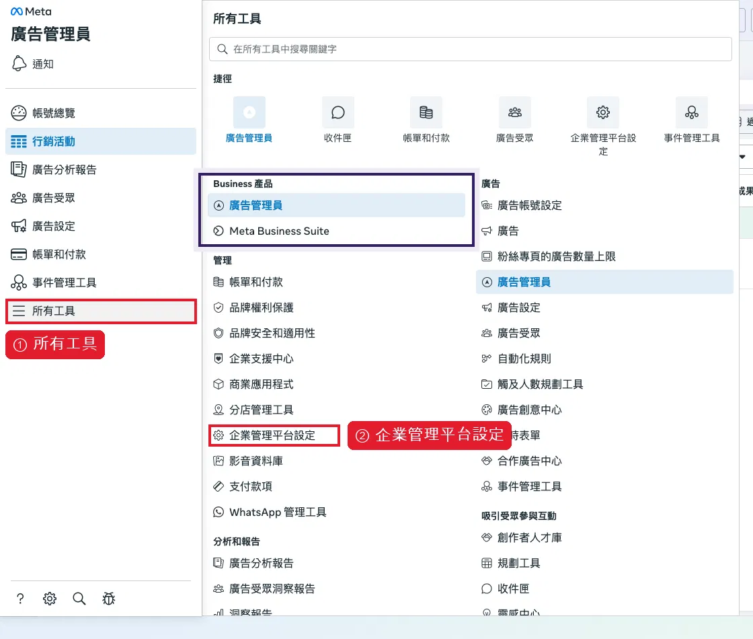Select 廣告管理員 under Business 產品
Image resolution: width=753 pixels, height=639 pixels.
coord(336,205)
